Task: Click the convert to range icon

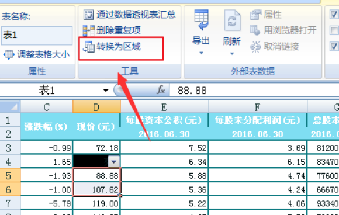Action: [89, 47]
